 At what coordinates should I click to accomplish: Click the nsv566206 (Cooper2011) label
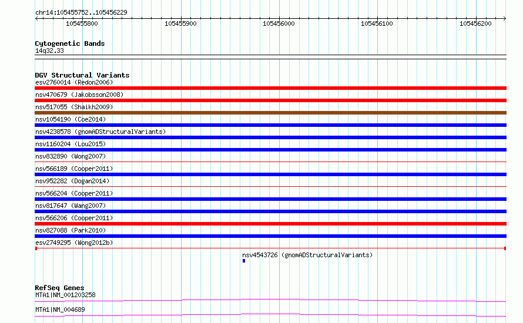pos(74,218)
